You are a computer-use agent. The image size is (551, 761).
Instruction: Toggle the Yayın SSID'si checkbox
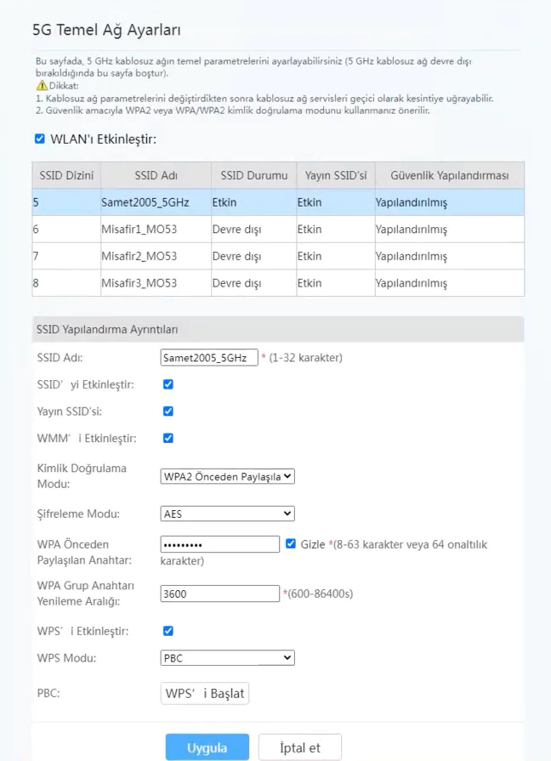168,412
